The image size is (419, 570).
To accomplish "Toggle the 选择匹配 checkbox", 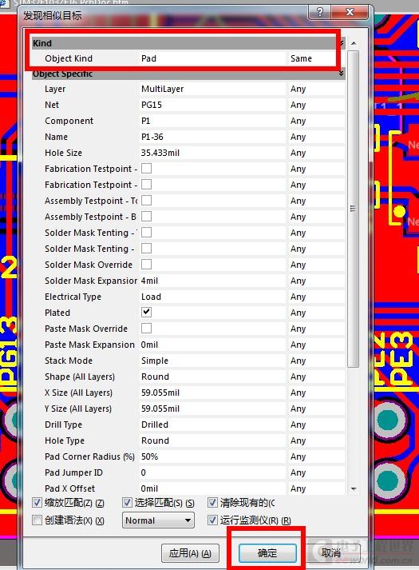I will coord(127,503).
